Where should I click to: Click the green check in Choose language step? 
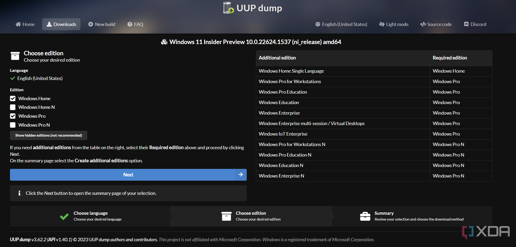click(x=64, y=216)
